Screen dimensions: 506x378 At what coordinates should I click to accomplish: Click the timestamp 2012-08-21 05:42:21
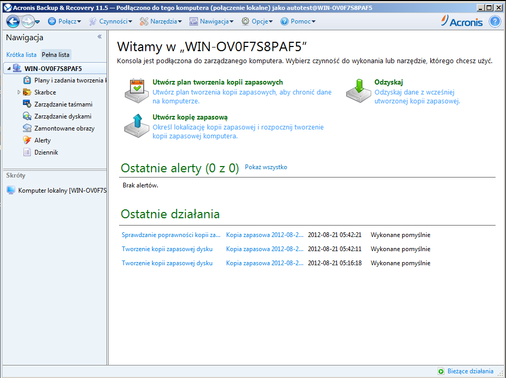click(x=335, y=235)
